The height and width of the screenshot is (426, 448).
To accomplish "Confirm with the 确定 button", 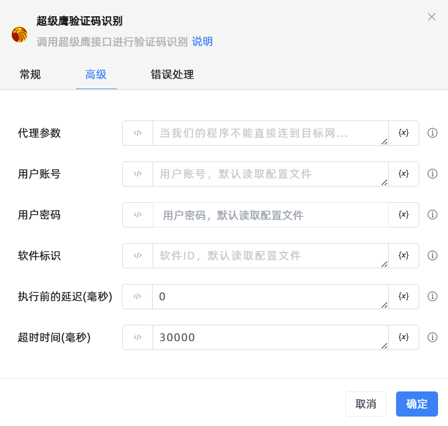I will [x=417, y=404].
